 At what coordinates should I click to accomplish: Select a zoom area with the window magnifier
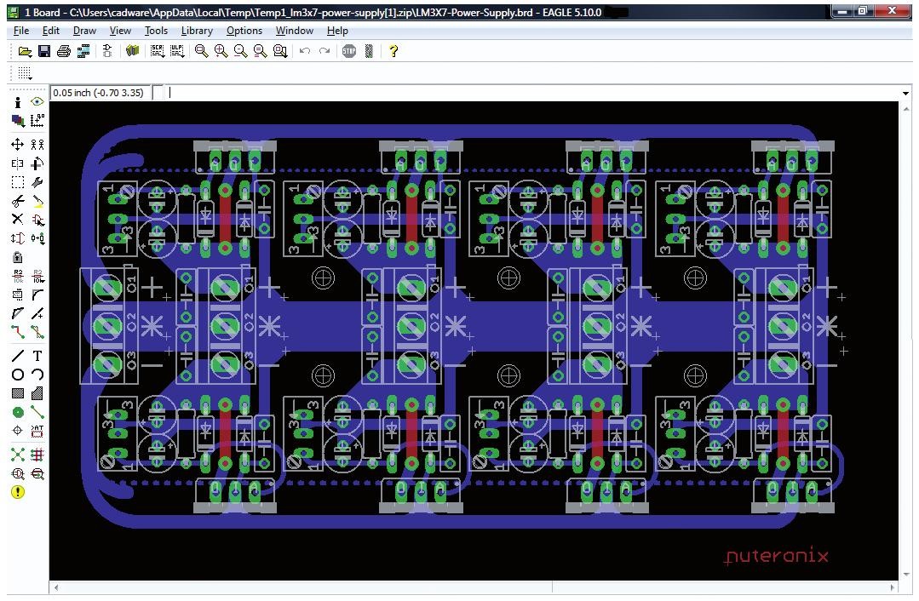pos(280,52)
